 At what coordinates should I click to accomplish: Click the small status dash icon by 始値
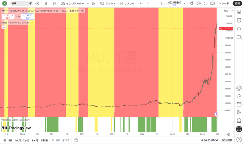3,11
